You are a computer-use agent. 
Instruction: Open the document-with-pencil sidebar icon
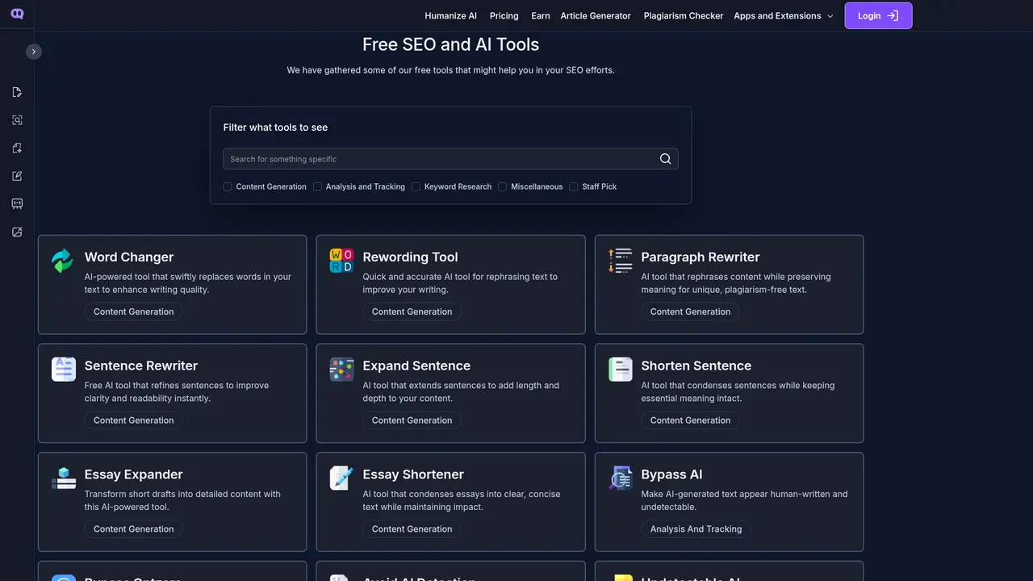click(x=17, y=92)
